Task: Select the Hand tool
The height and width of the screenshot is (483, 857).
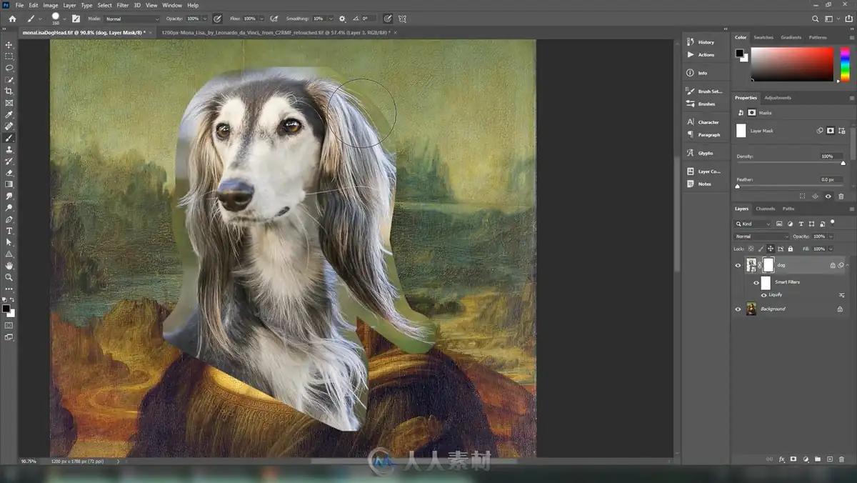Action: coord(9,266)
